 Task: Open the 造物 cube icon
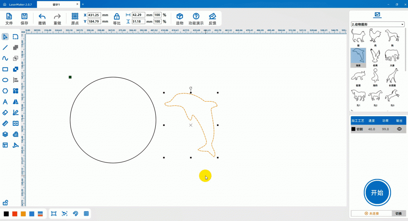(180, 16)
